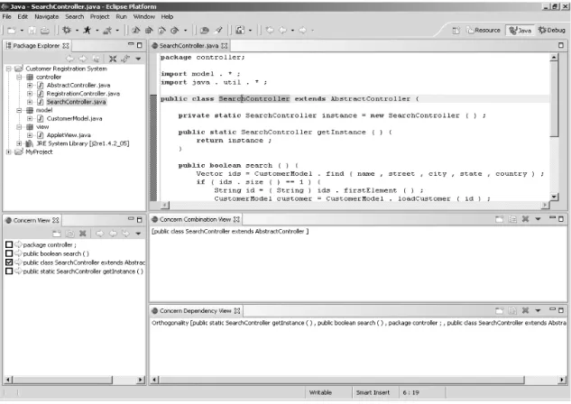Expand CustomerModel.java in the tree
Image resolution: width=571 pixels, height=404 pixels.
pos(30,118)
